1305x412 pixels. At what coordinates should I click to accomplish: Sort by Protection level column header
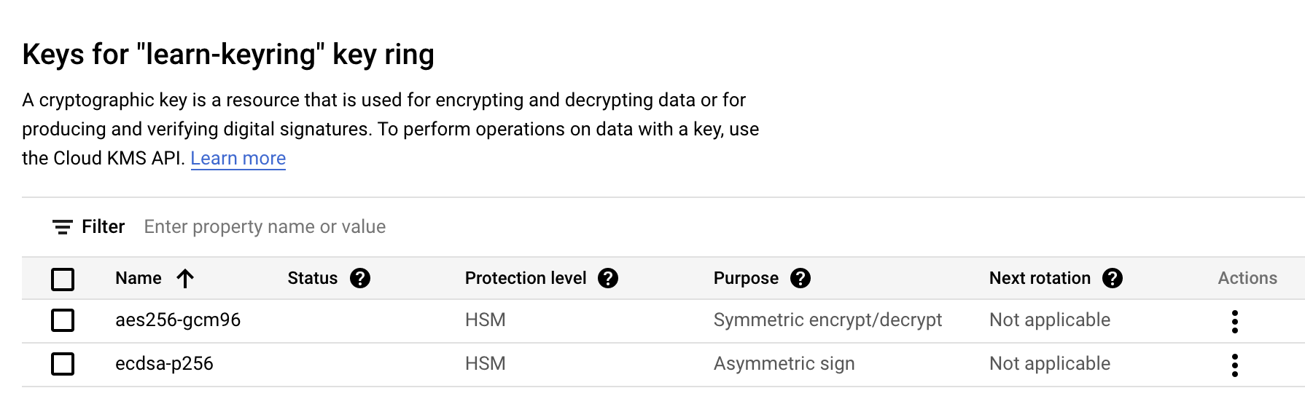526,278
